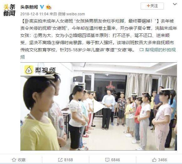The image size is (182, 164).
Task: Click the gold membership crown badge
Action: tap(49, 7)
